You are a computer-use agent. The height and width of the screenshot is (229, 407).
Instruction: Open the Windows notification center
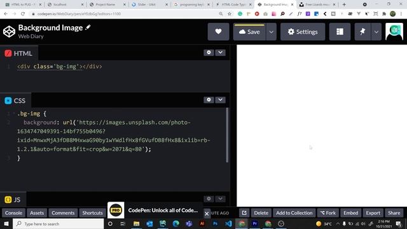(399, 223)
